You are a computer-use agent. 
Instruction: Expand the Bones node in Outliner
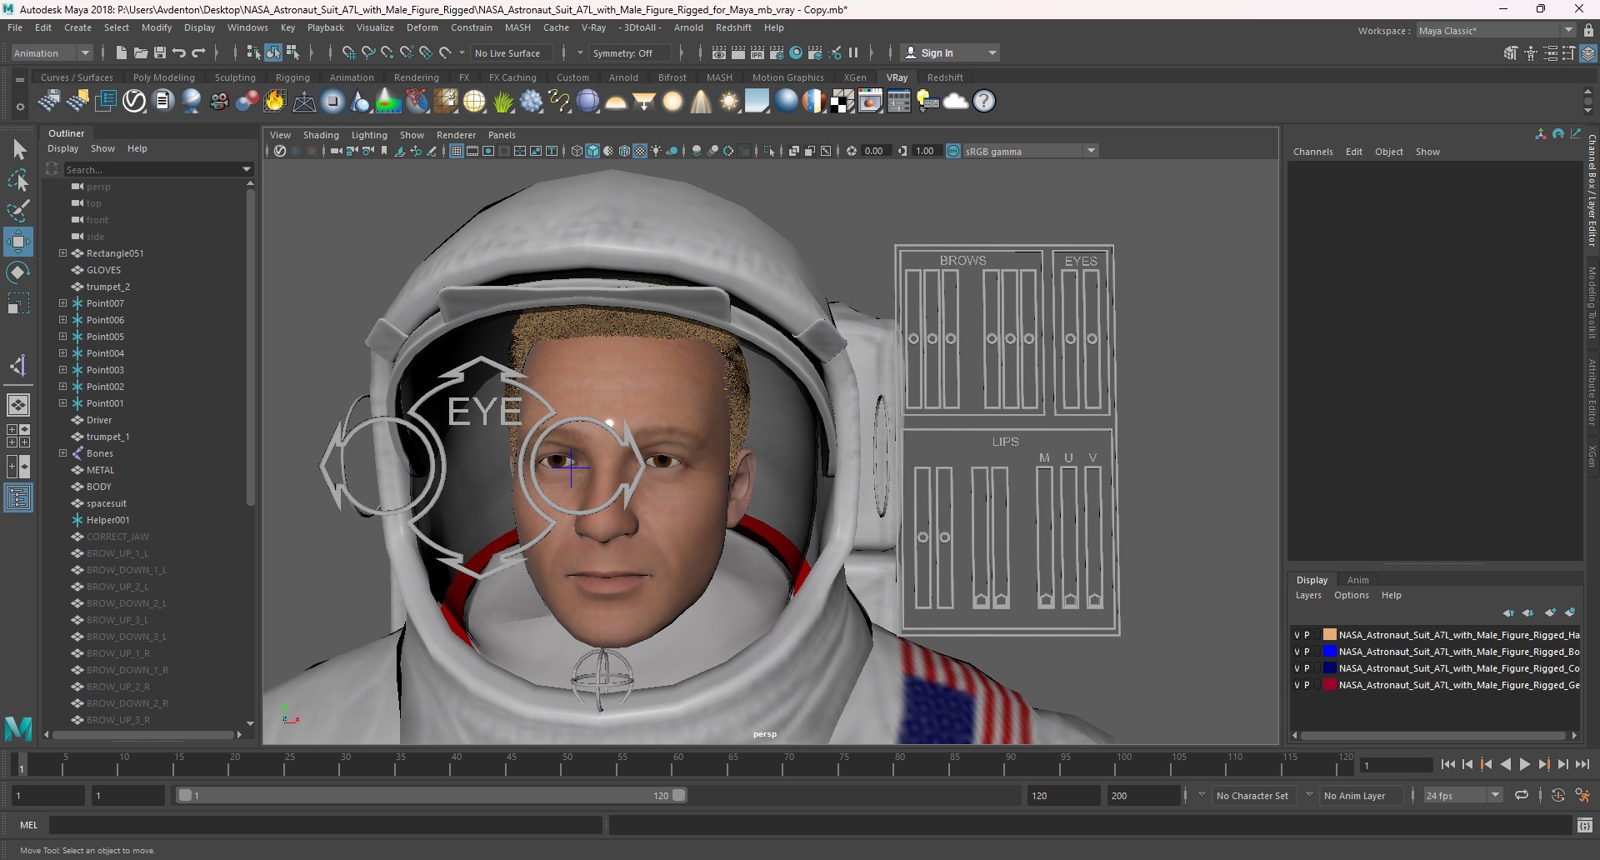[x=62, y=453]
